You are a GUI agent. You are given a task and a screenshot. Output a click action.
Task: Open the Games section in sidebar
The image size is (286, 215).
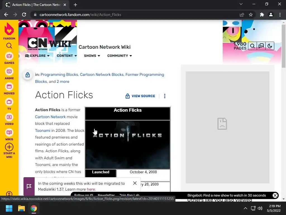click(9, 59)
